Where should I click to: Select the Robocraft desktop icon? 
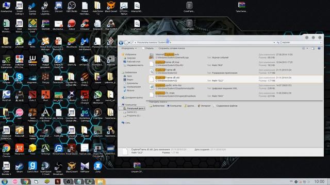point(20,132)
